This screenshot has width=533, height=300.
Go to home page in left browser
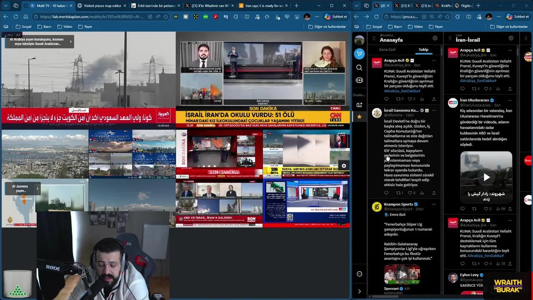point(25,17)
